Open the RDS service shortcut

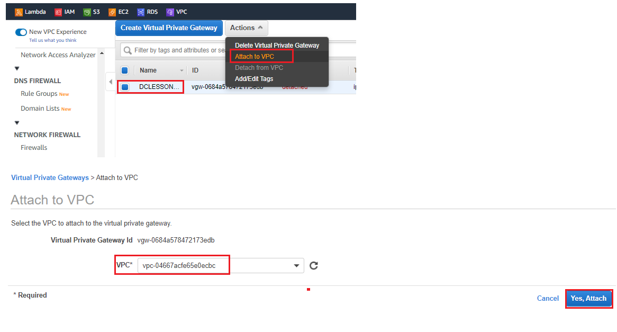tap(147, 12)
